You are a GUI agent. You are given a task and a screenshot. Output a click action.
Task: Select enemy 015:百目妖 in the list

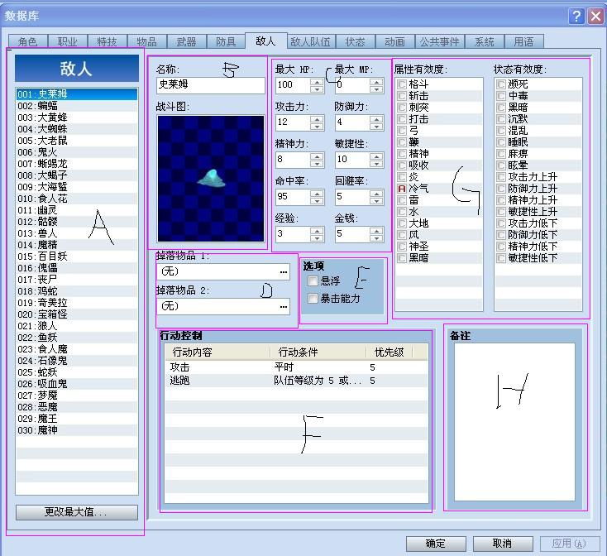point(77,256)
